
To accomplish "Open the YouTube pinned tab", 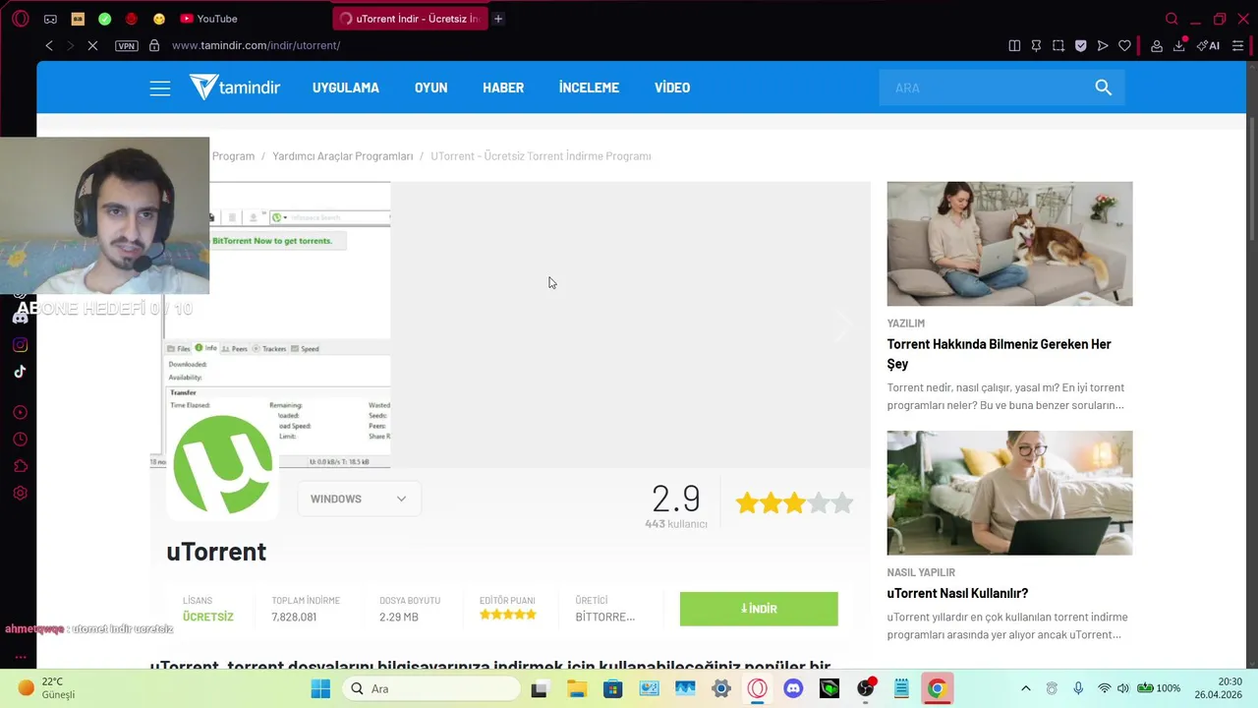I will pyautogui.click(x=208, y=19).
